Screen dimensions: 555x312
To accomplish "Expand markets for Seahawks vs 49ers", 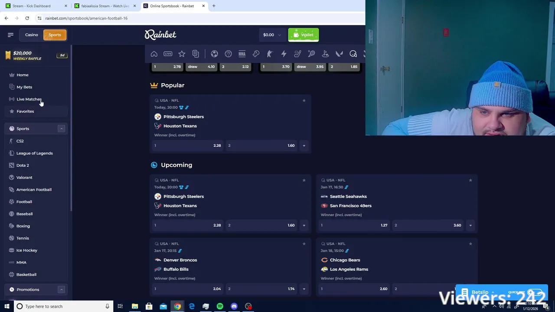I will click(470, 225).
